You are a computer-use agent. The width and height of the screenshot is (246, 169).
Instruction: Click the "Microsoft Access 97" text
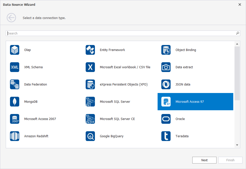pyautogui.click(x=190, y=101)
